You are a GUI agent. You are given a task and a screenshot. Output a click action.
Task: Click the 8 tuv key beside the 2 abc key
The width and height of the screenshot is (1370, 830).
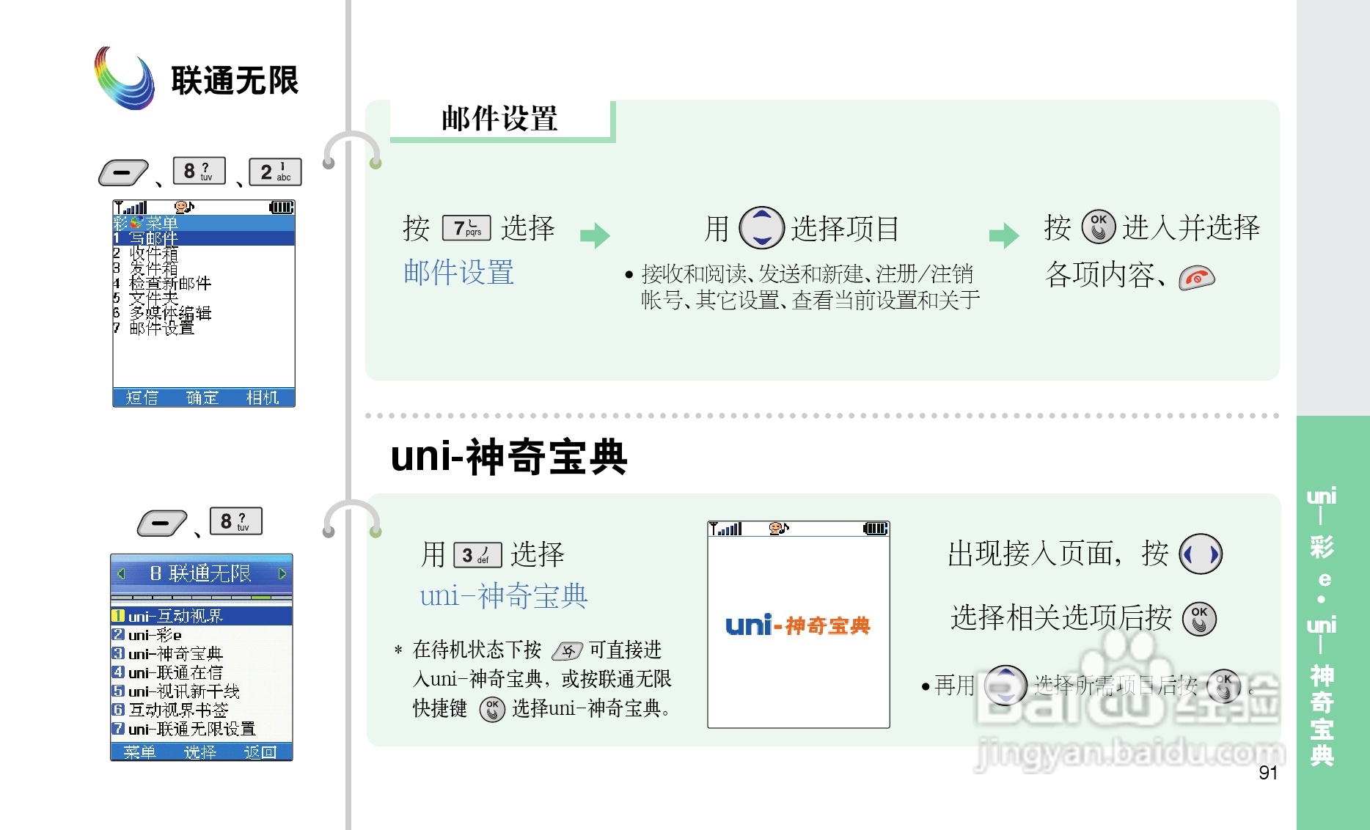[x=199, y=171]
